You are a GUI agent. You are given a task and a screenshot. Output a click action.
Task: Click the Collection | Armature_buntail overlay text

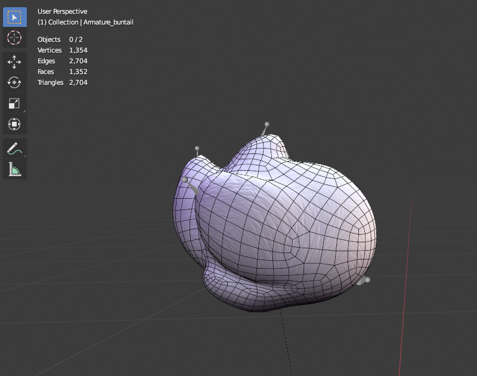click(85, 22)
